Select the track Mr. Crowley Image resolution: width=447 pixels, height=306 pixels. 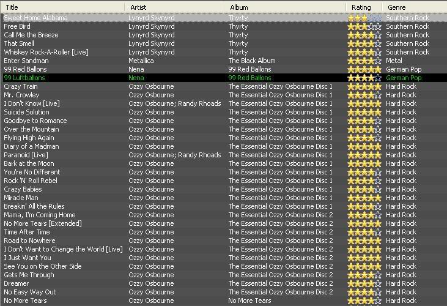[x=21, y=95]
